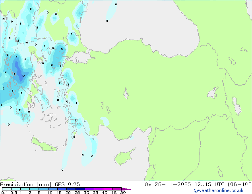This screenshot has width=252, height=194.
Task: Pick the 20–25 mm legend swatch
Action: coord(71,189)
